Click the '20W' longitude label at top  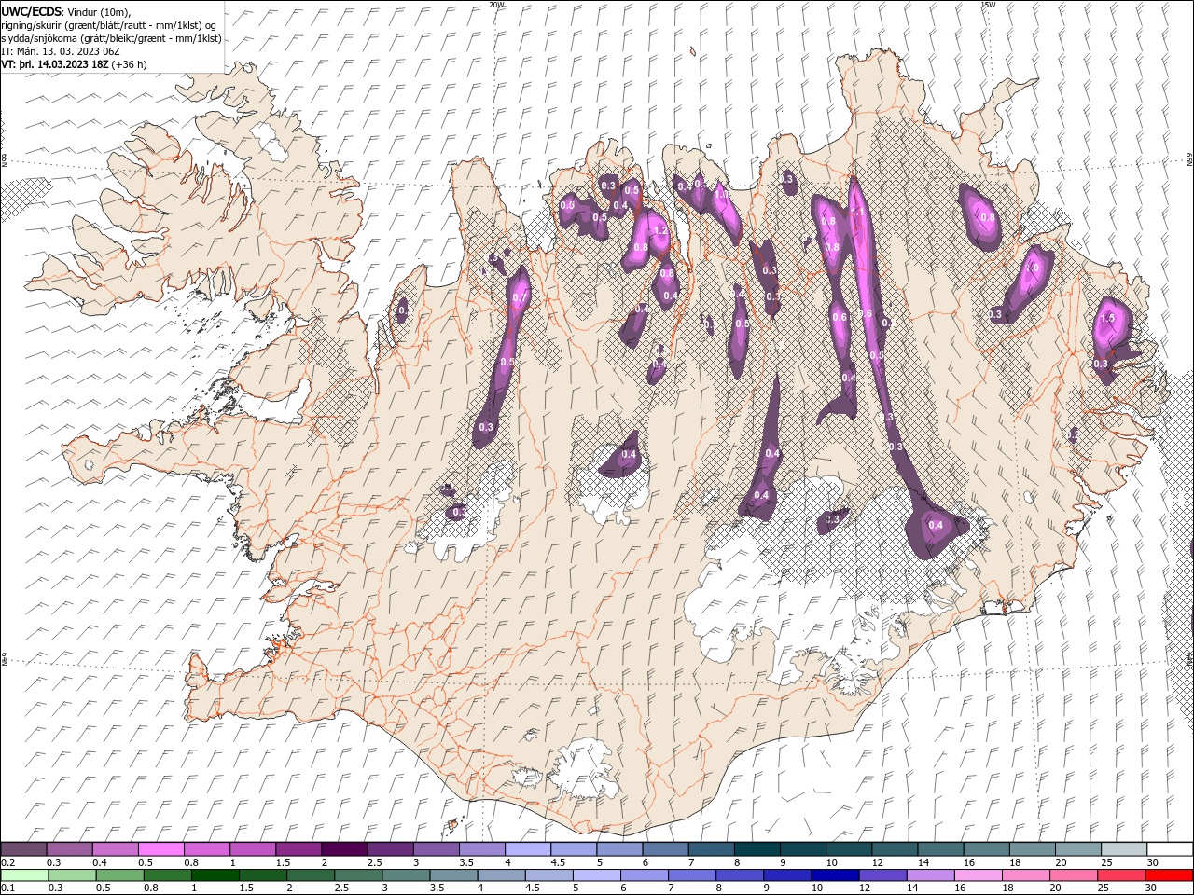pyautogui.click(x=496, y=4)
